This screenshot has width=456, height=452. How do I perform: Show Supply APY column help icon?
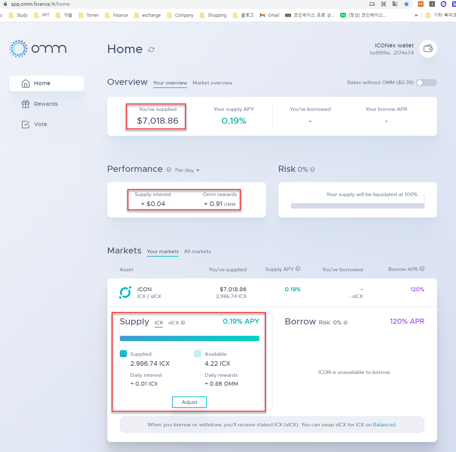(298, 269)
